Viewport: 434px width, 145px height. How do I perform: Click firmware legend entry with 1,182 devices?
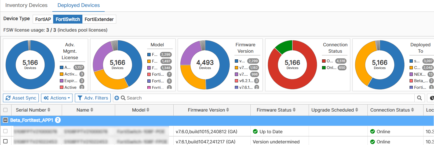[x=247, y=68]
